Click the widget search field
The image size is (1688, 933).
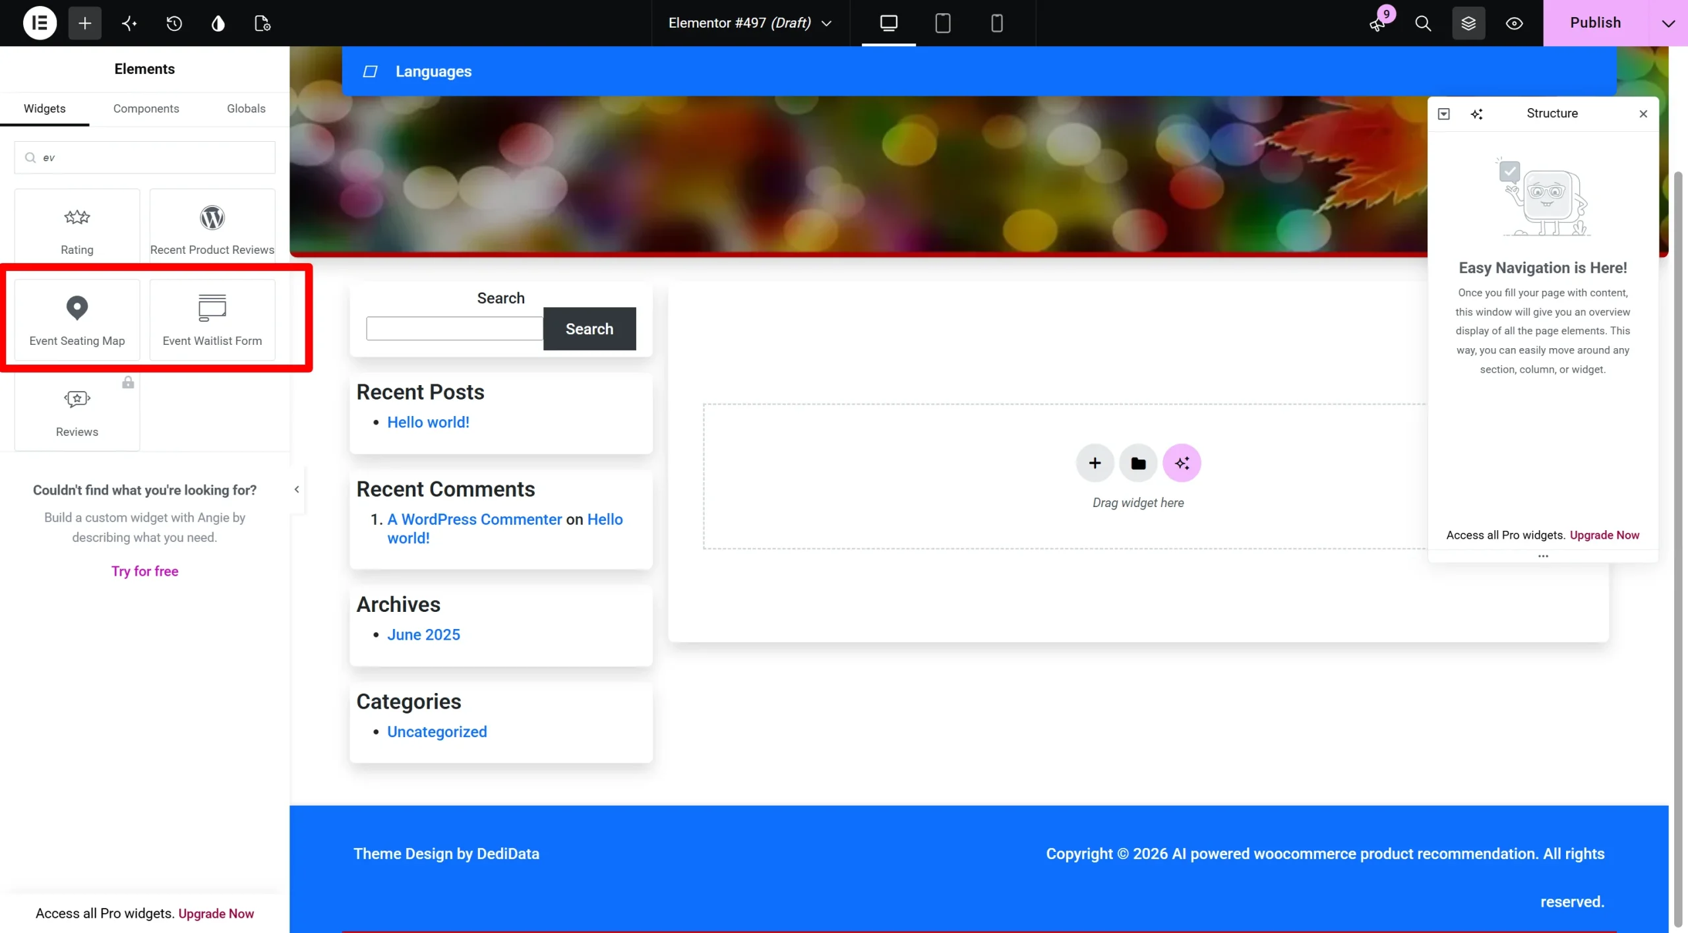(144, 157)
